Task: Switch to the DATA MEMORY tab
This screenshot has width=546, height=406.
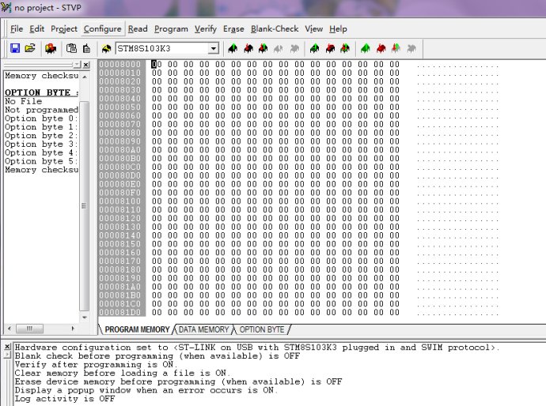Action: click(x=203, y=329)
